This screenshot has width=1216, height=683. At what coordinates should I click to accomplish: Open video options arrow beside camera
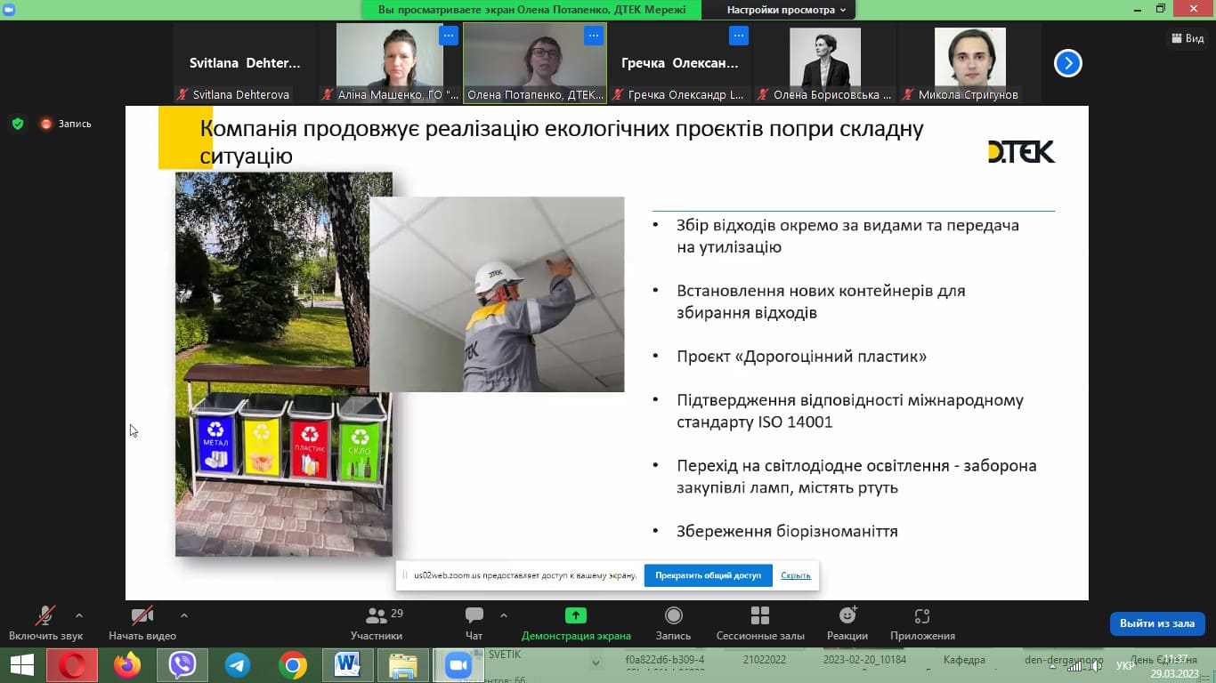pos(184,615)
